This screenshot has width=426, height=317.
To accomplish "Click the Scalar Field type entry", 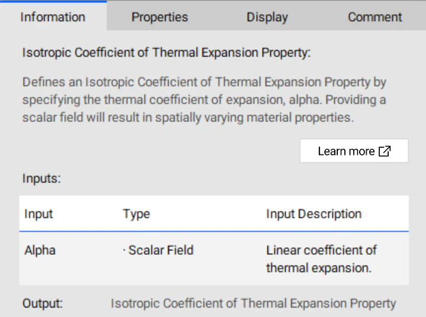I will tap(161, 250).
